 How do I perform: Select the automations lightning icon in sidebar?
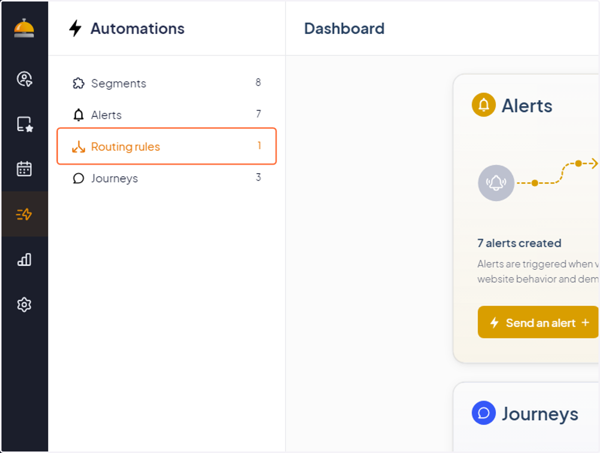[24, 214]
